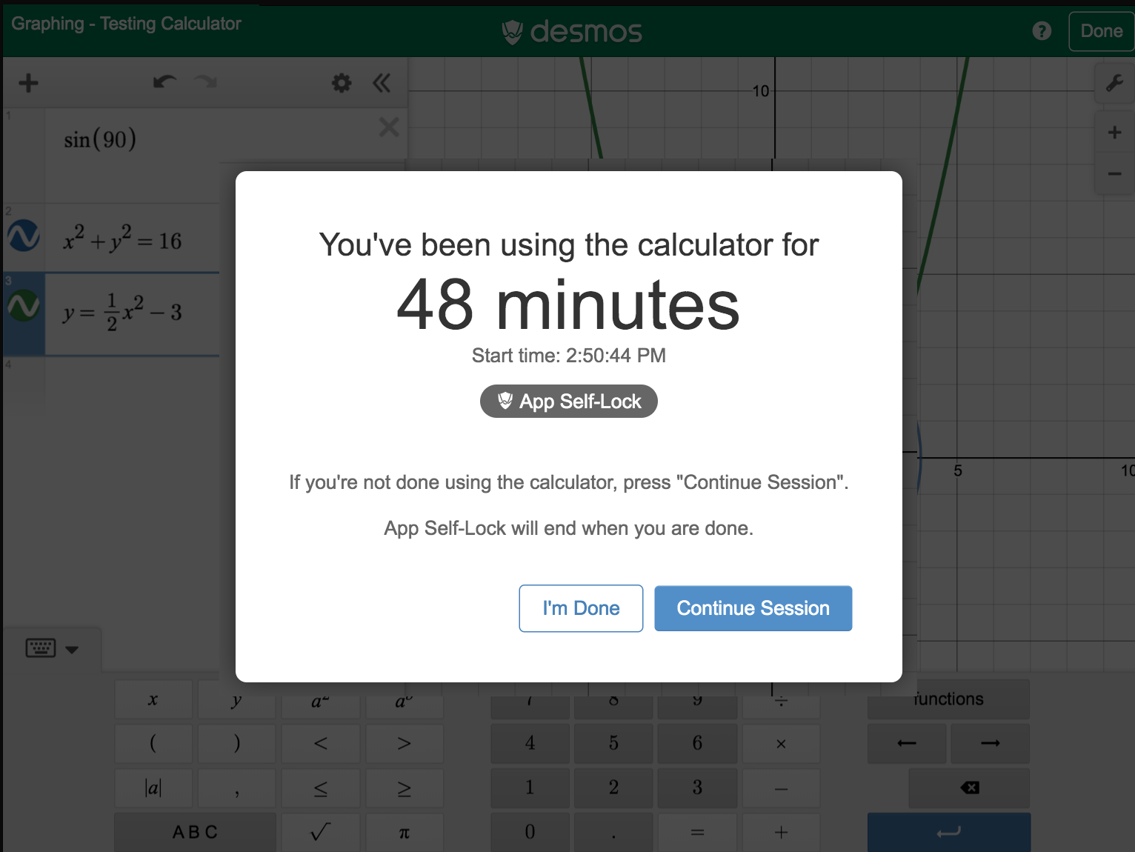Tap the comma key
This screenshot has width=1135, height=852.
pos(236,788)
